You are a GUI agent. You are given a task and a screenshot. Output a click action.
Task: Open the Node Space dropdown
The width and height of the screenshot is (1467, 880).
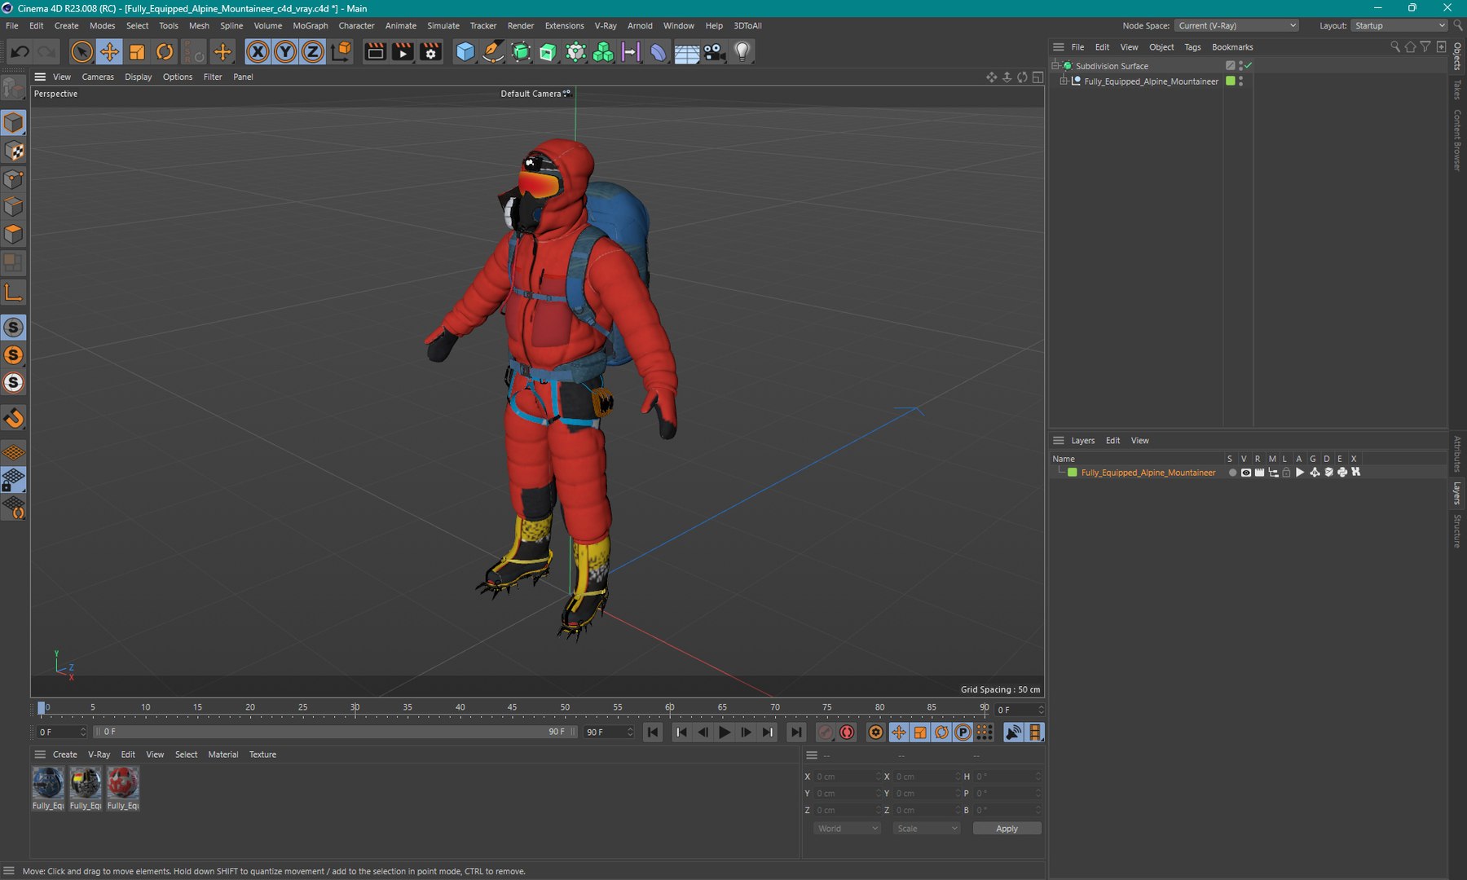click(x=1236, y=26)
